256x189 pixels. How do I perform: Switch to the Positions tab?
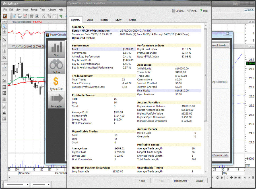click(104, 20)
